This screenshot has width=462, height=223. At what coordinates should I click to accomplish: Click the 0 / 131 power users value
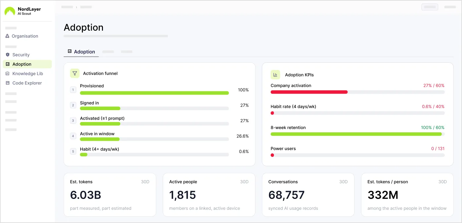click(x=438, y=148)
